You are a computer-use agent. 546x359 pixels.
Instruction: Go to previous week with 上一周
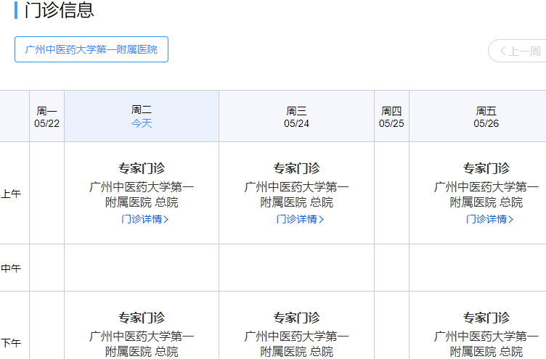coord(518,51)
